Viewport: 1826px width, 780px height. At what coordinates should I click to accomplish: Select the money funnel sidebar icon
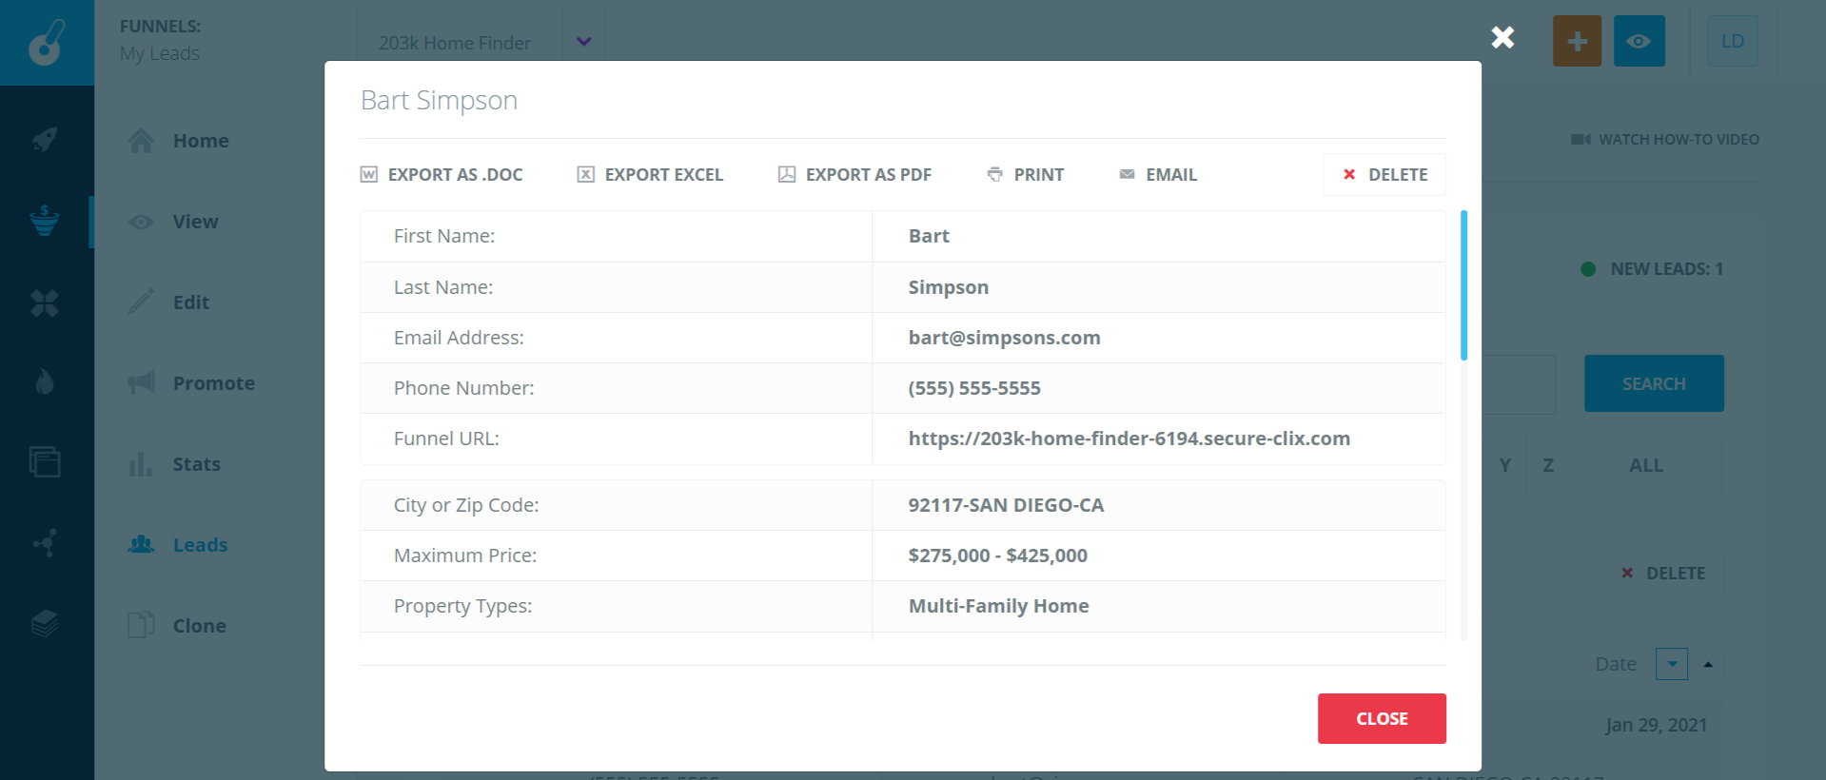45,221
